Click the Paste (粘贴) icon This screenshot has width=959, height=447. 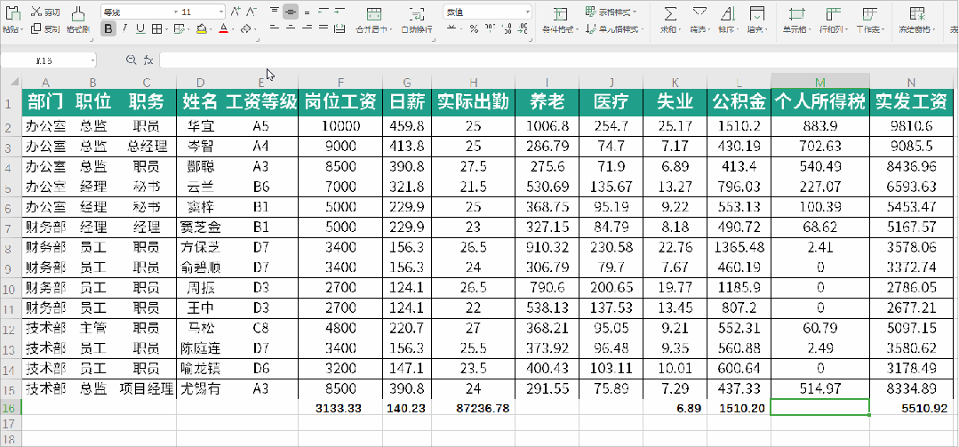12,12
